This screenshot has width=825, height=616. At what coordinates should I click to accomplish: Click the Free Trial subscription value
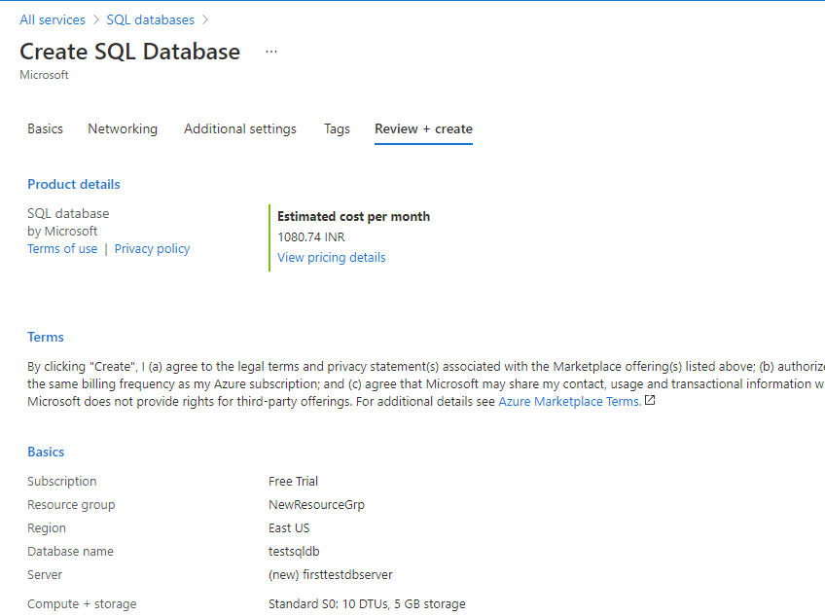pos(293,481)
